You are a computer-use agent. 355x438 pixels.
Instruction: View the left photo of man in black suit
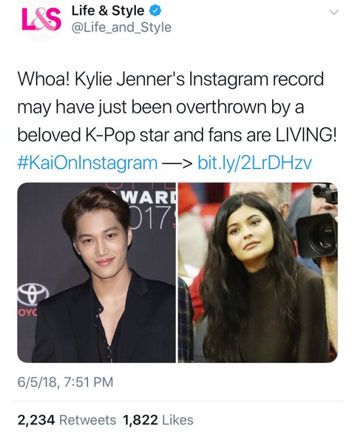click(96, 272)
